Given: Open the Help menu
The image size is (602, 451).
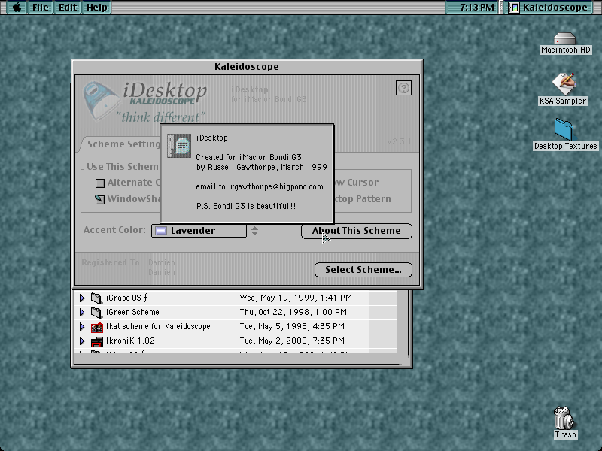Looking at the screenshot, I should pyautogui.click(x=97, y=8).
